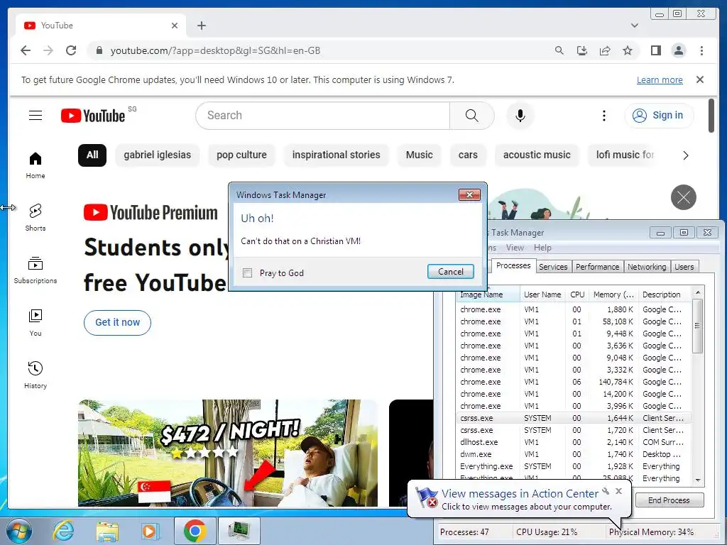Dismiss the Windows 7 update banner
727x545 pixels.
click(700, 79)
